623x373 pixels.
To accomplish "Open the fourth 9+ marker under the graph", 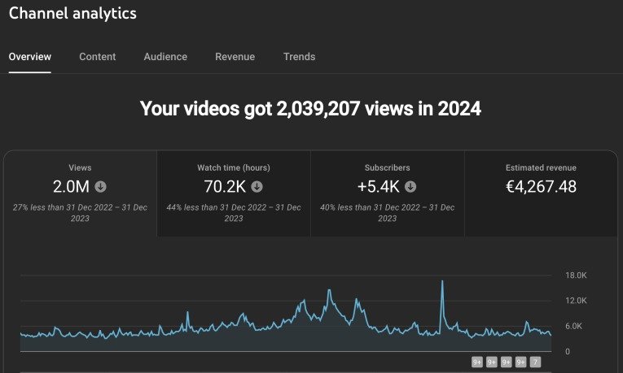I will (520, 362).
